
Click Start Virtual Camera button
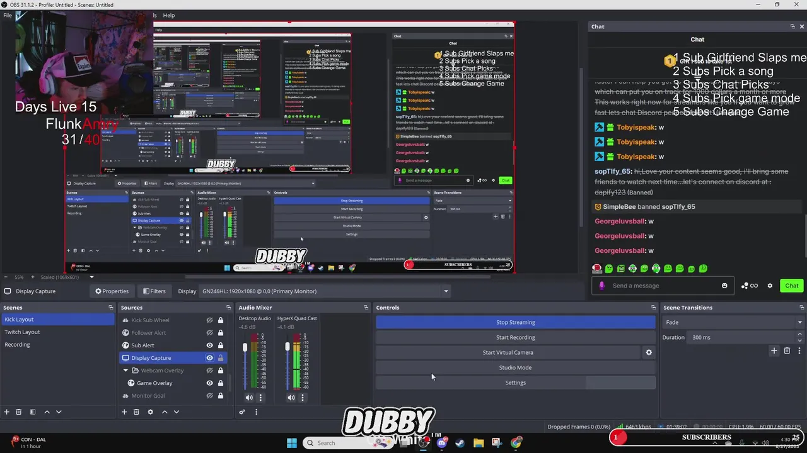click(x=508, y=352)
